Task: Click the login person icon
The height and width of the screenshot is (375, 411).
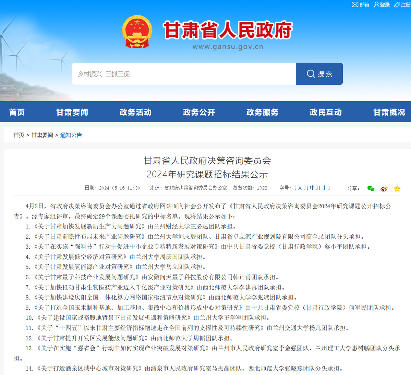Action: click(376, 4)
